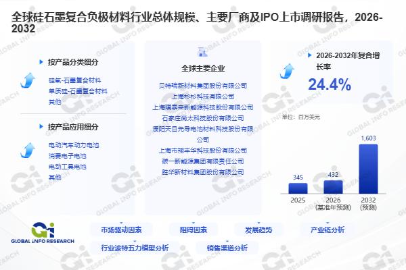Click the blue arrow beside 按产品应用细分 list
This screenshot has height=270, width=406.
[28, 150]
